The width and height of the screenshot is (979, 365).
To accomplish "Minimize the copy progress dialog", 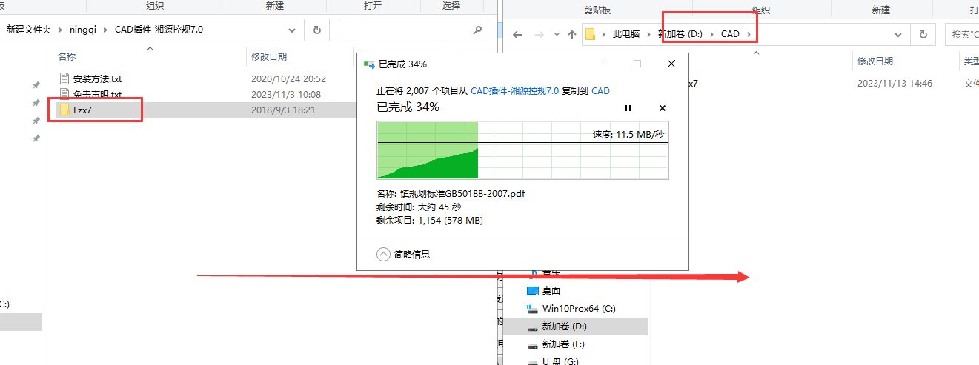I will [x=603, y=64].
